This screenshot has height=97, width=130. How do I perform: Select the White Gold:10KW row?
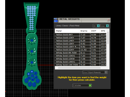click(80, 59)
